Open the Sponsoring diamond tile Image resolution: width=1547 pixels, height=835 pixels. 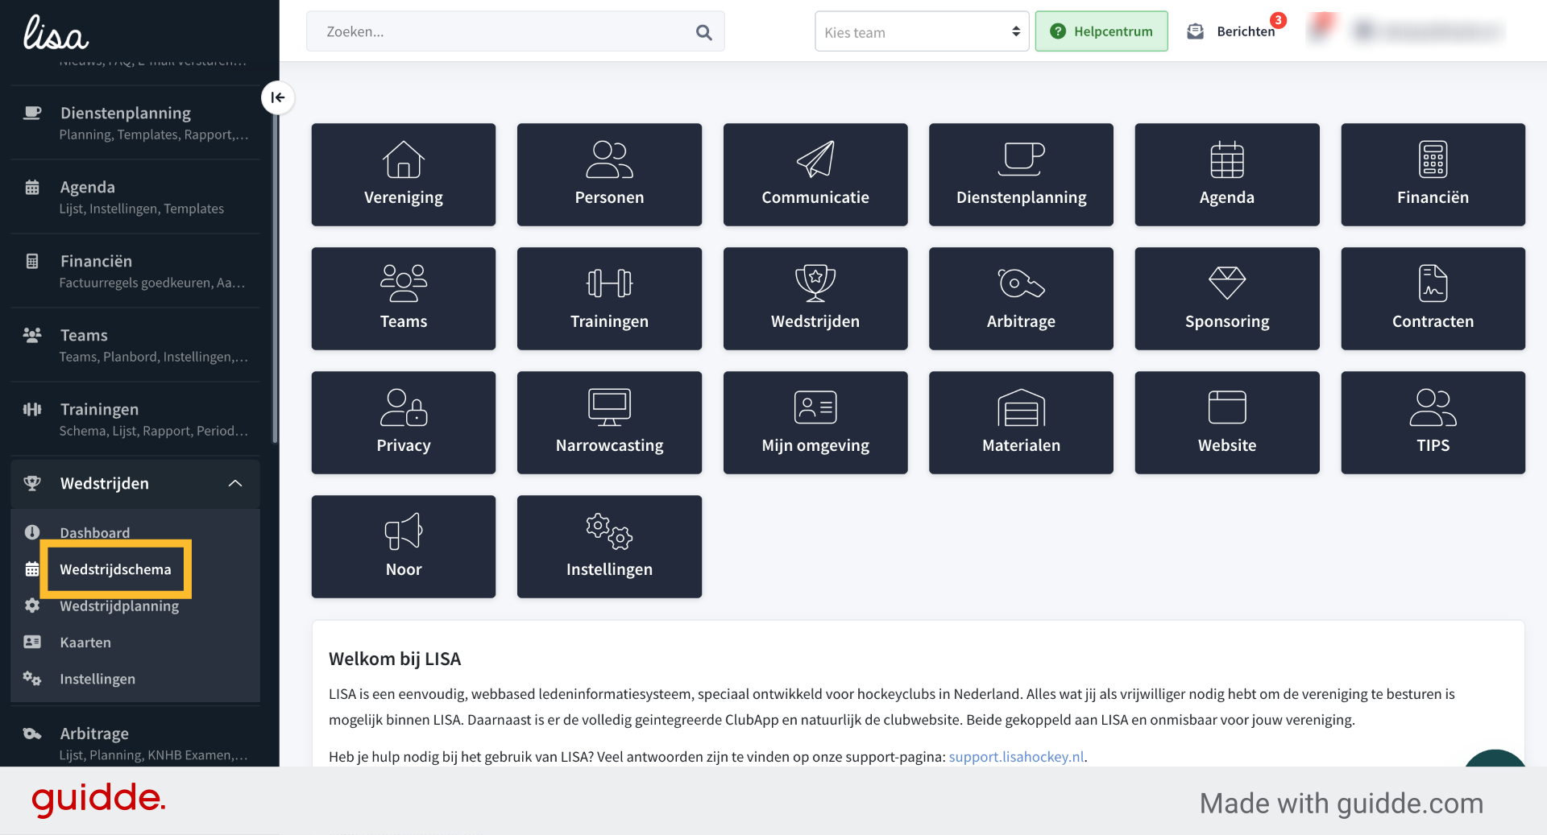[1227, 298]
